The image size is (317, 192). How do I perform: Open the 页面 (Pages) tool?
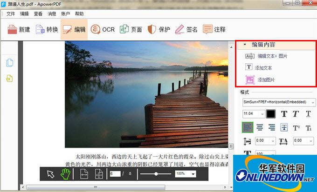(131, 29)
